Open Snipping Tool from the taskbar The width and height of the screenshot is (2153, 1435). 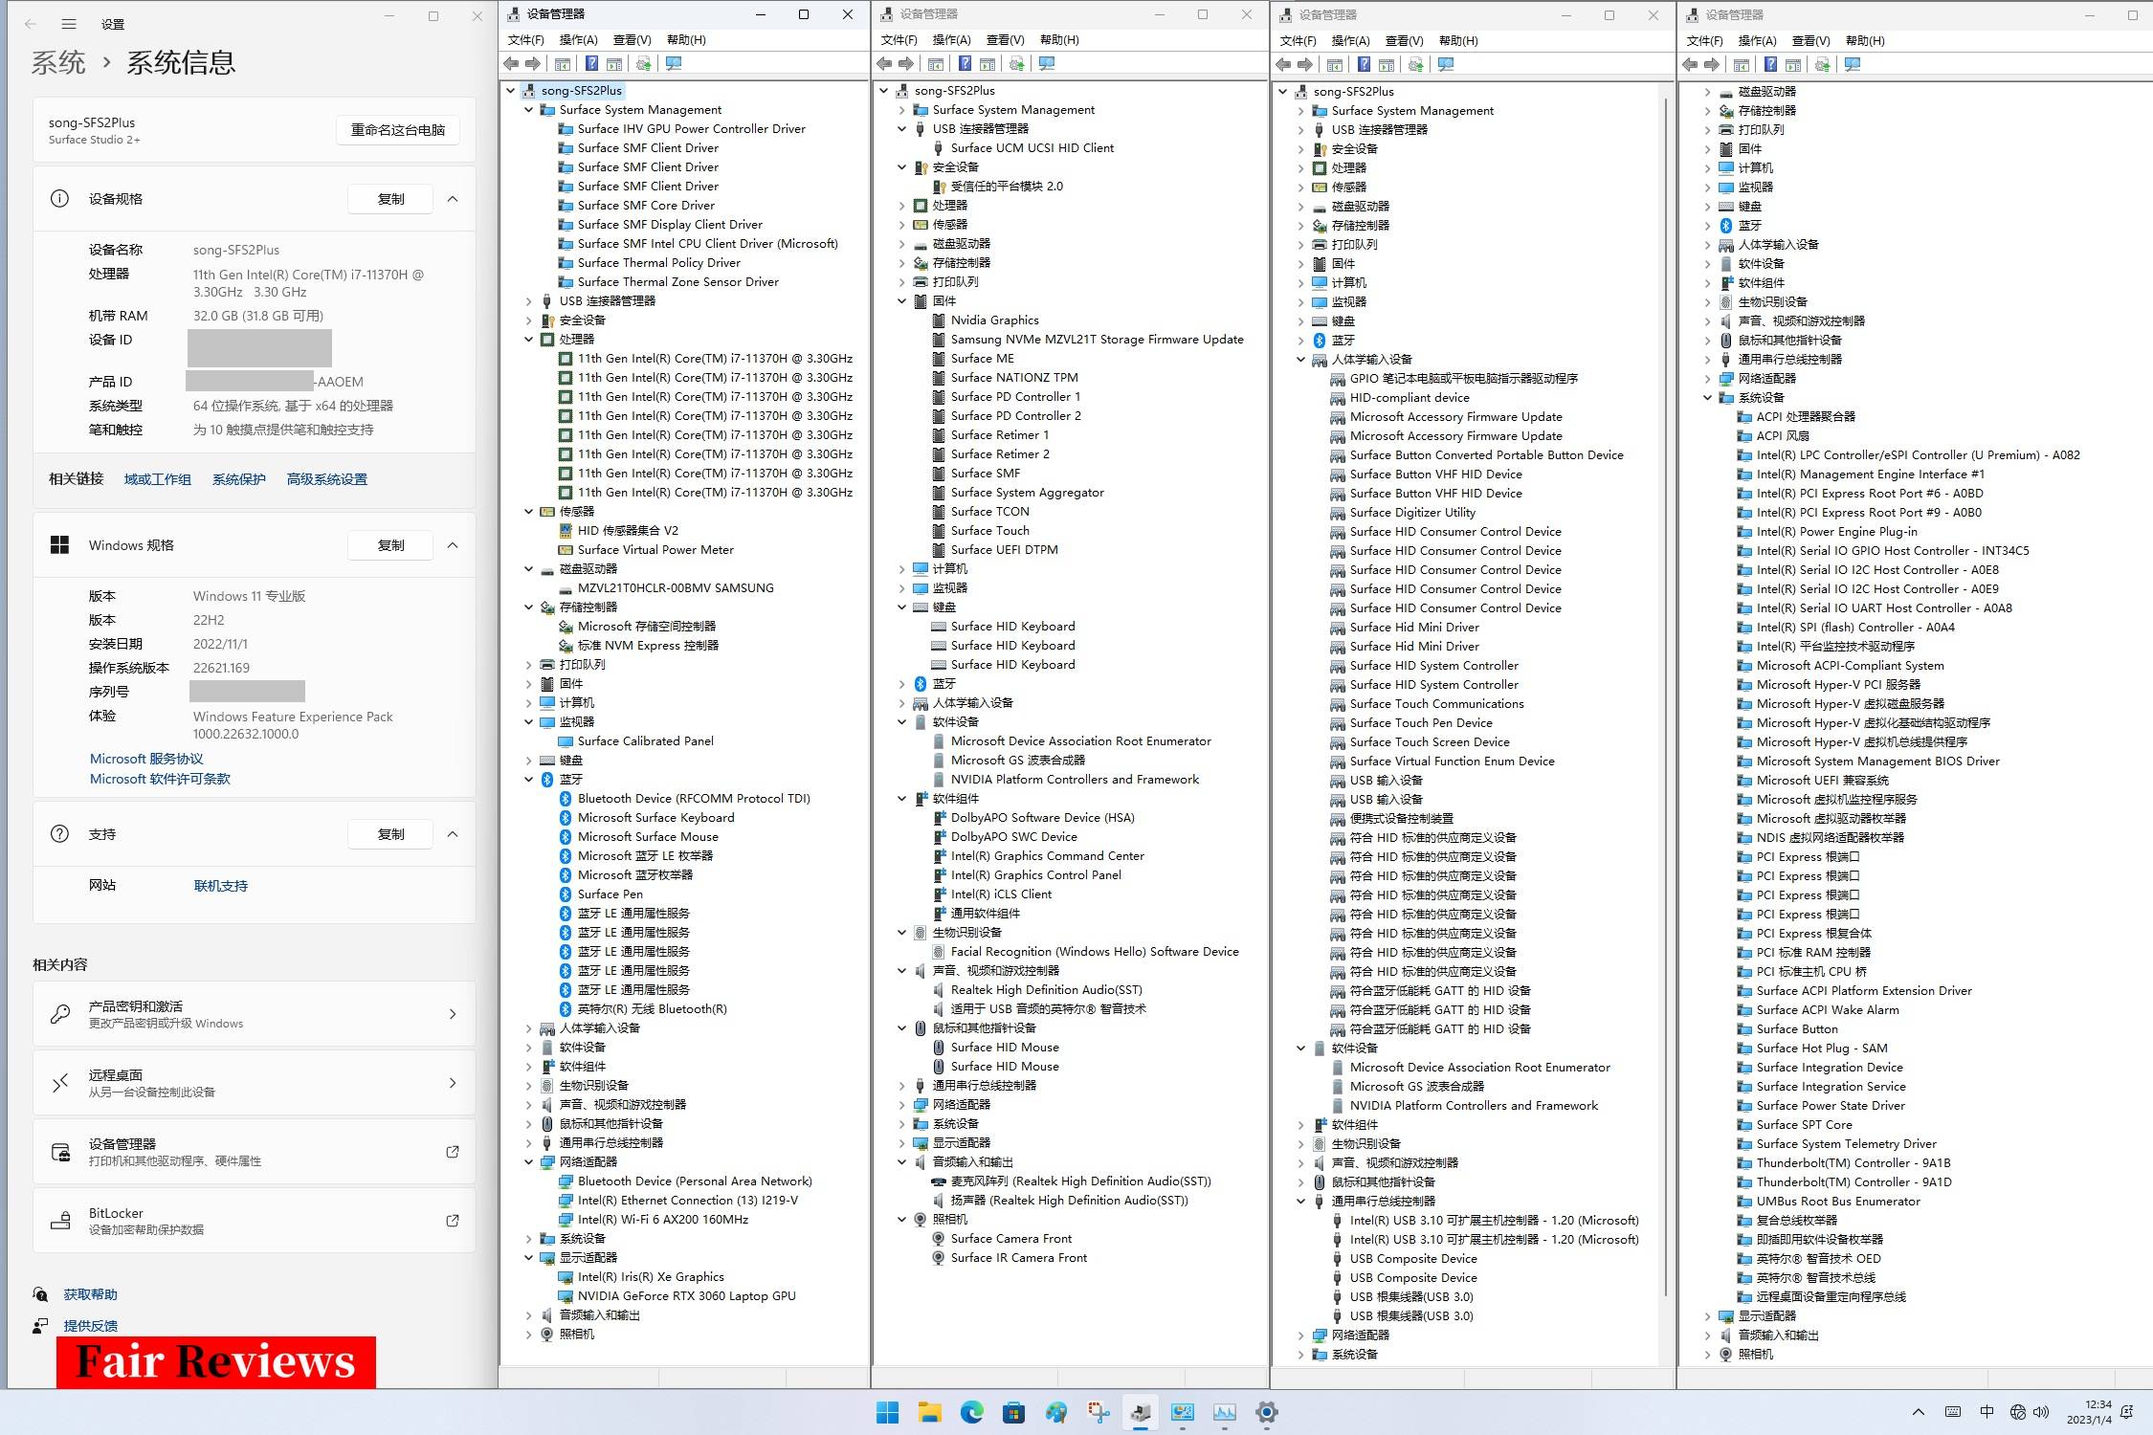(x=1098, y=1412)
